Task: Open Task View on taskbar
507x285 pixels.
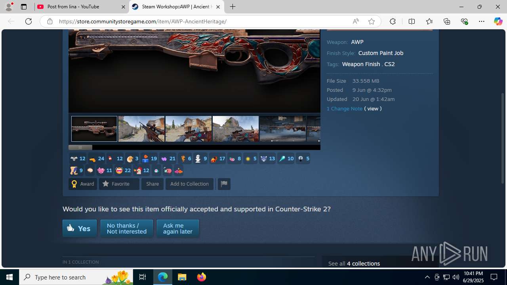Action: click(143, 277)
